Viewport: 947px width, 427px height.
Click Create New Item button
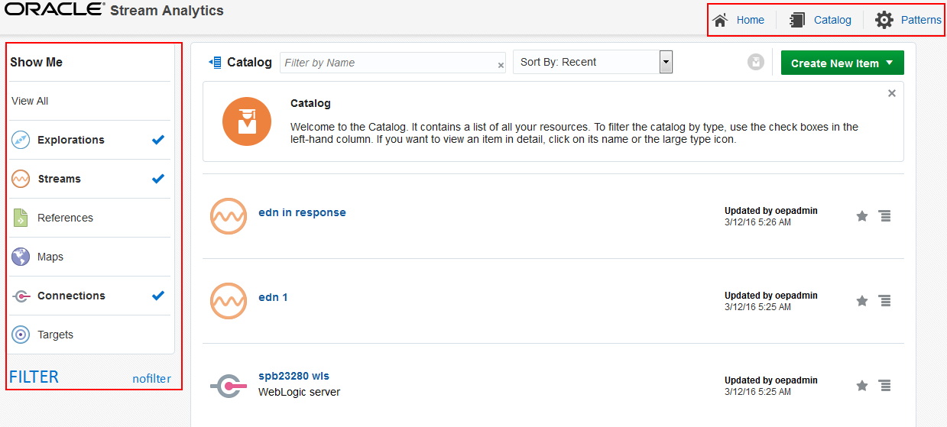tap(842, 63)
